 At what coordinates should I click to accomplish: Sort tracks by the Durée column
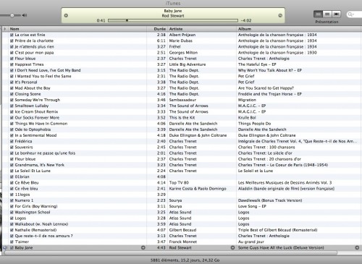tap(157, 29)
